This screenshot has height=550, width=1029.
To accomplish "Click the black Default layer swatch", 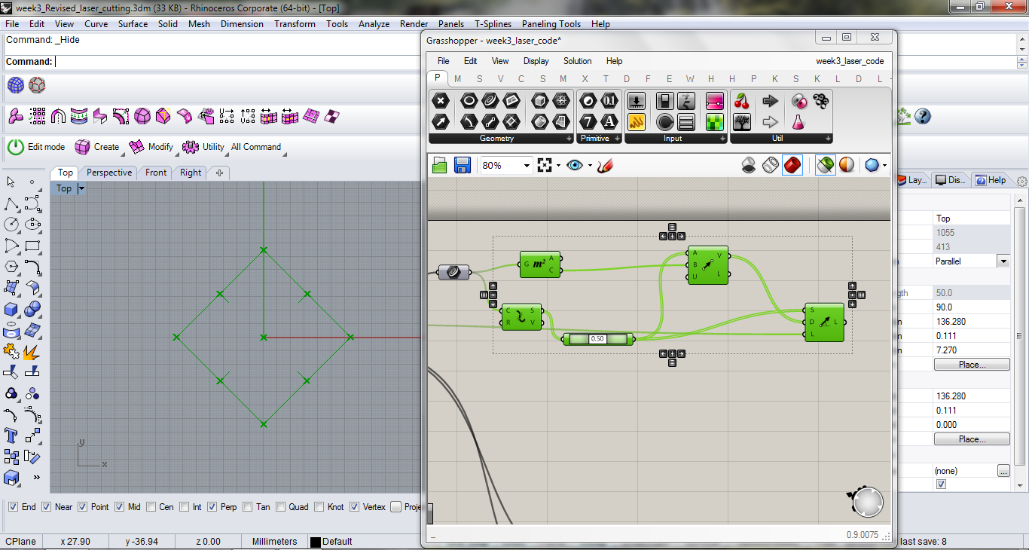I will (315, 542).
